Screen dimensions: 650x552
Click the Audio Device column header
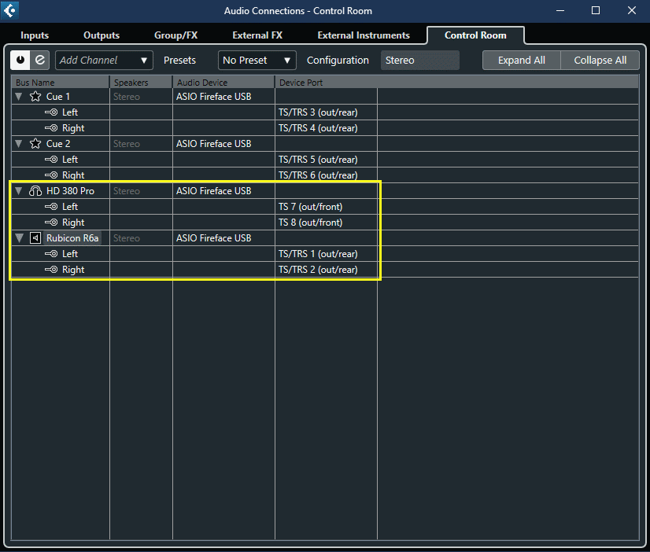pos(223,82)
